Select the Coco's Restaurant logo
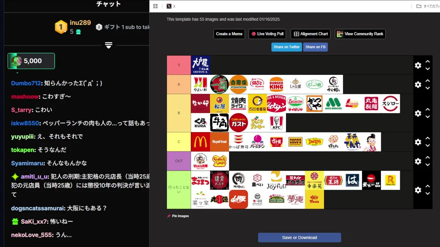Image resolution: width=440 pixels, height=247 pixels. click(x=296, y=142)
